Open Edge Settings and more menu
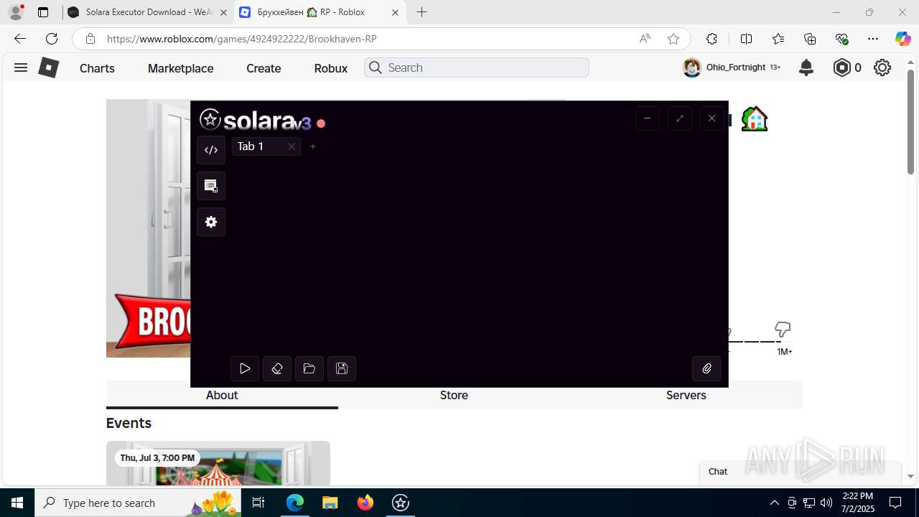 [872, 39]
